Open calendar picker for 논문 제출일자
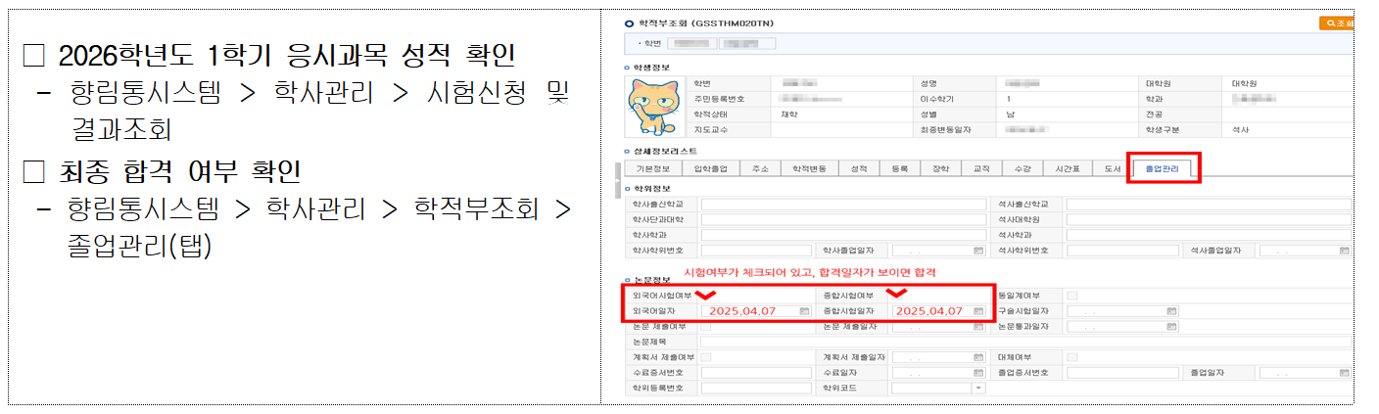The image size is (1379, 414). pyautogui.click(x=980, y=326)
